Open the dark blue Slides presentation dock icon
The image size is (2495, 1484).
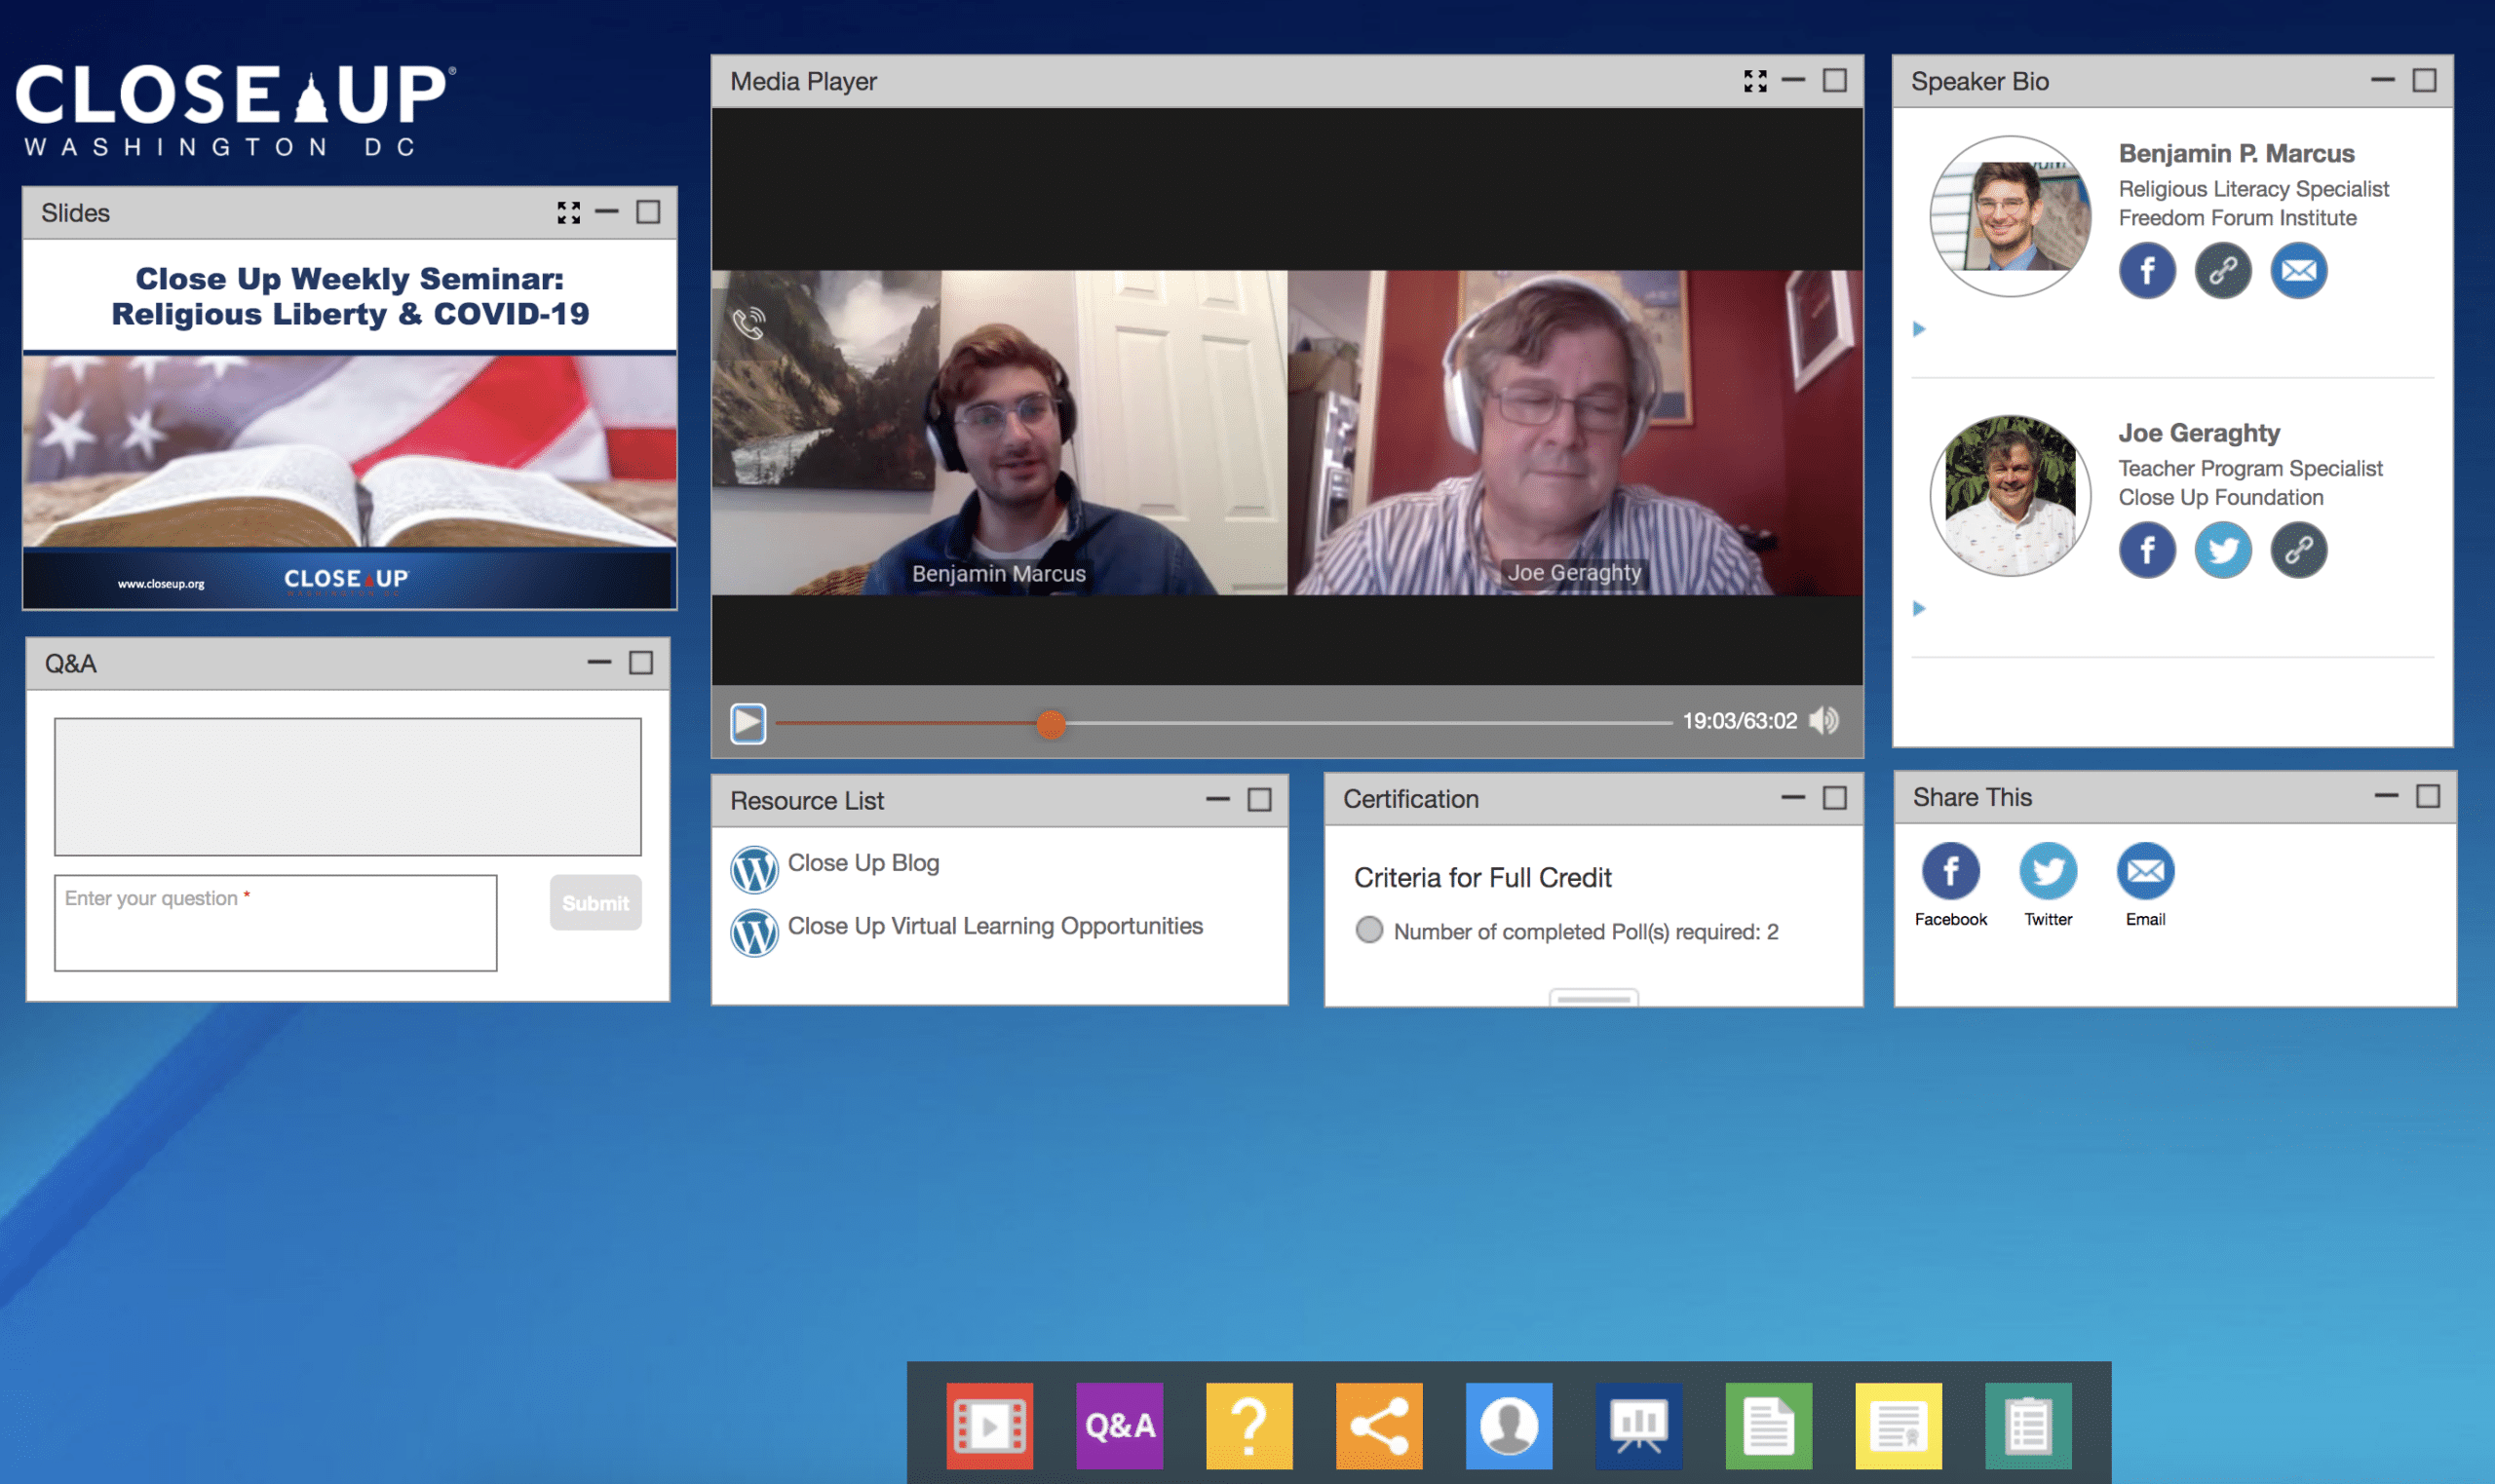[1639, 1425]
